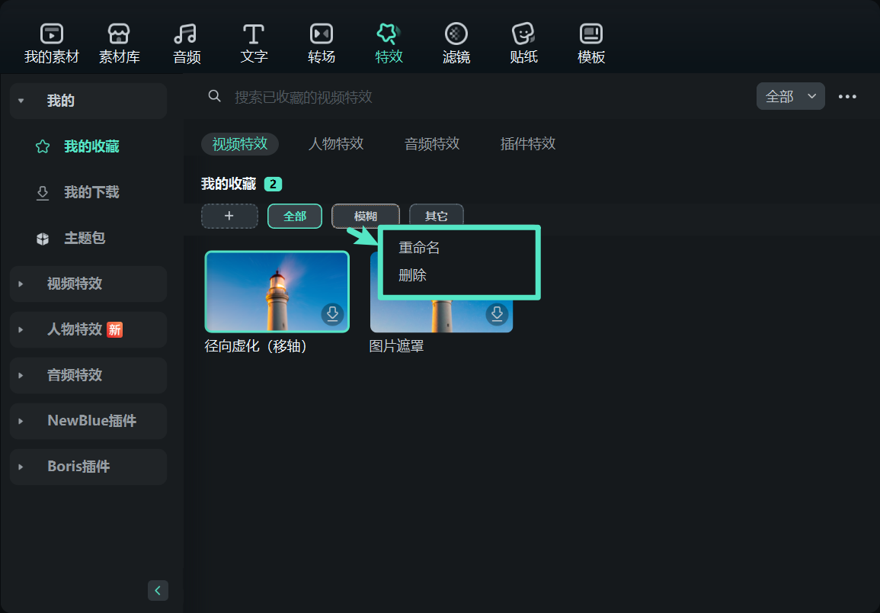
Task: Choose 删除 from context menu
Action: pos(413,275)
